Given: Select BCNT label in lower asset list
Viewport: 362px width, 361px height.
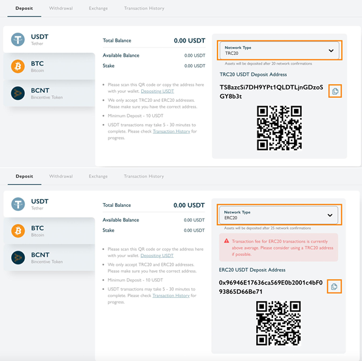Looking at the screenshot, I should 40,255.
